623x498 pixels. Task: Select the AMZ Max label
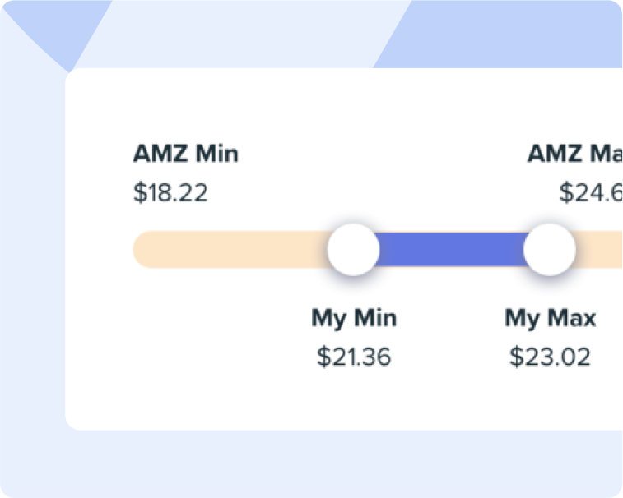pyautogui.click(x=574, y=154)
